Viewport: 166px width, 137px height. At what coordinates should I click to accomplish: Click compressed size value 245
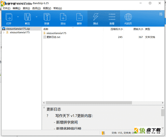click(x=120, y=37)
